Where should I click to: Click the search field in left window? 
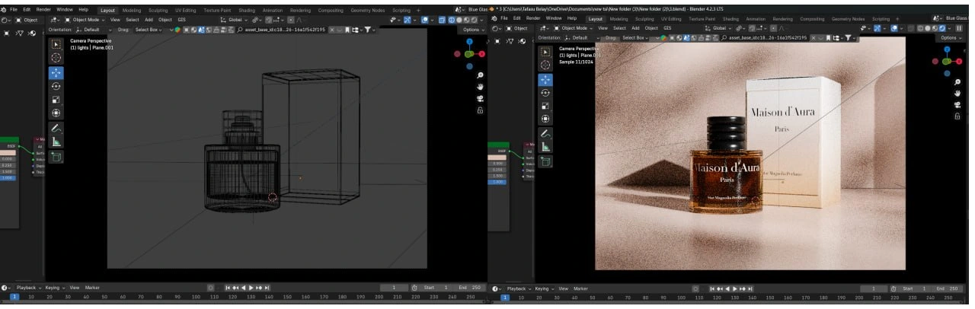(280, 29)
